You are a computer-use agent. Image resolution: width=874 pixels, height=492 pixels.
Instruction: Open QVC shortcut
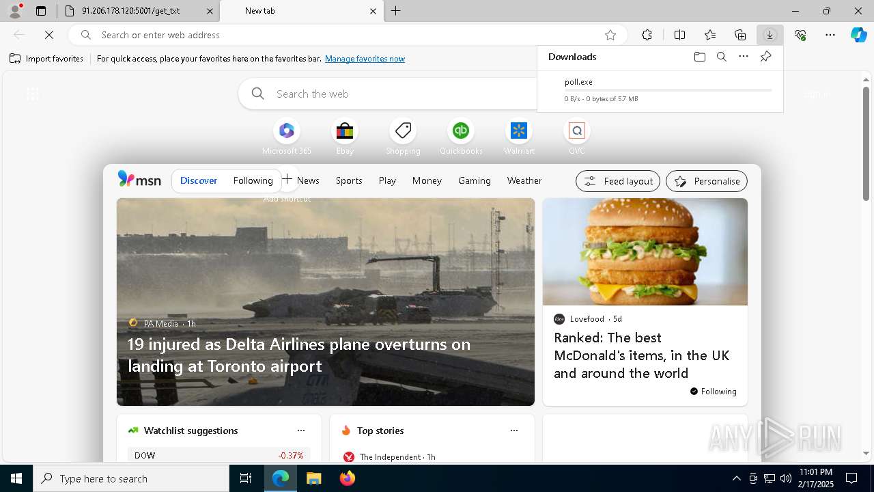click(577, 137)
